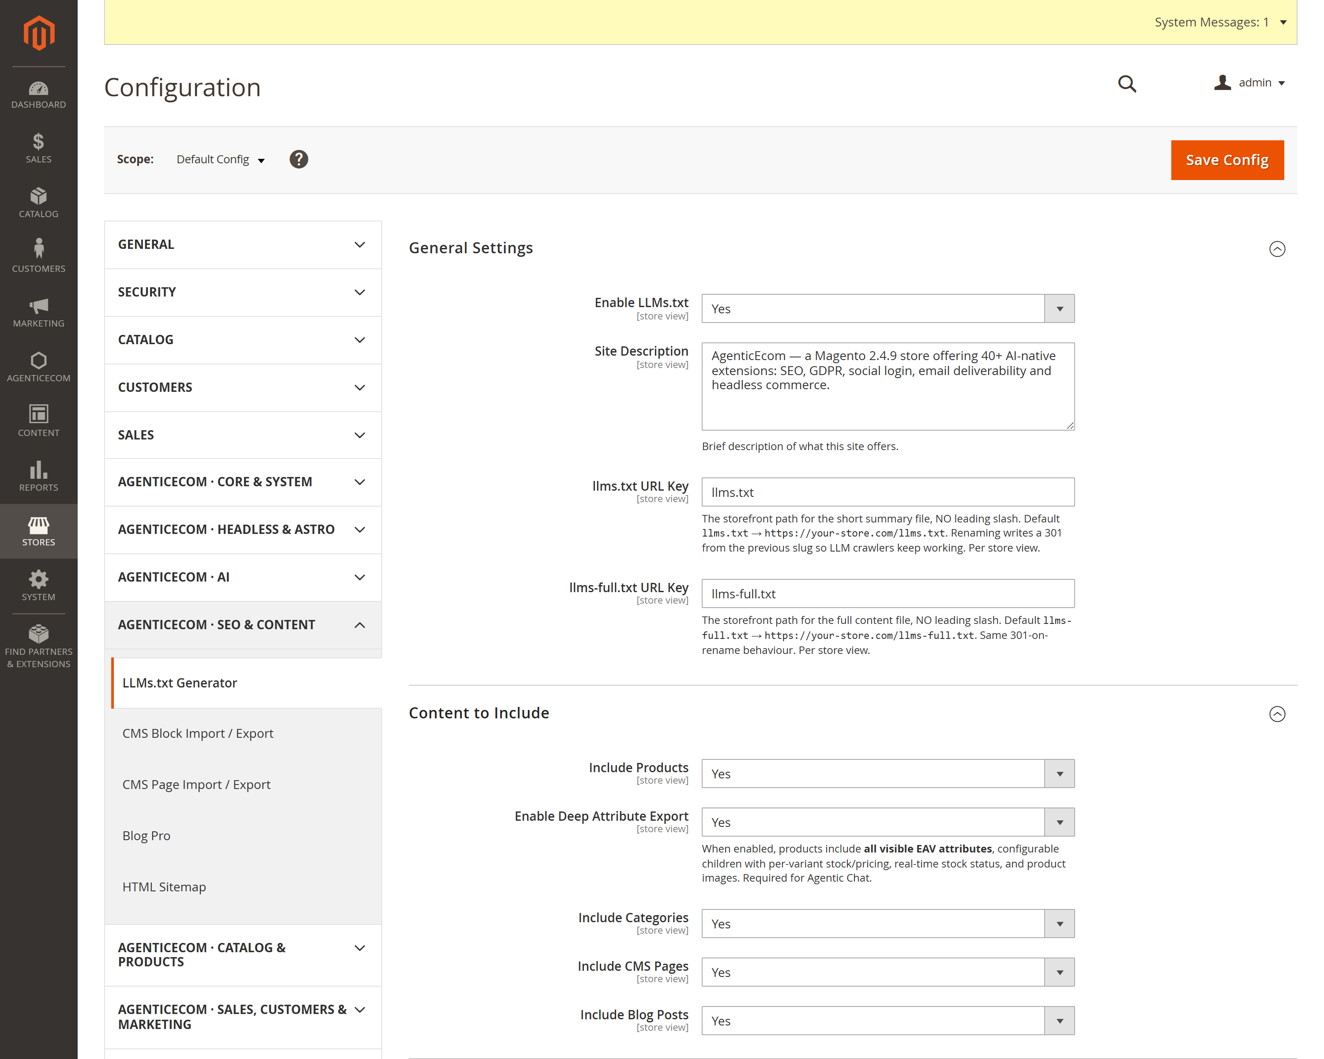
Task: Click the llms-full.txt URL Key field
Action: (x=888, y=593)
